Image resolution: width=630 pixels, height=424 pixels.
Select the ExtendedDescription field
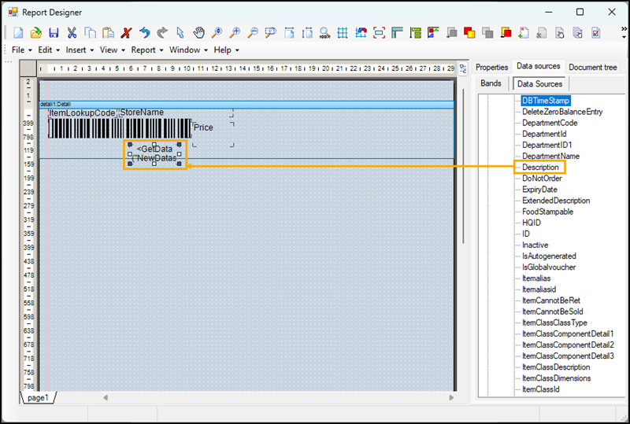tap(556, 201)
